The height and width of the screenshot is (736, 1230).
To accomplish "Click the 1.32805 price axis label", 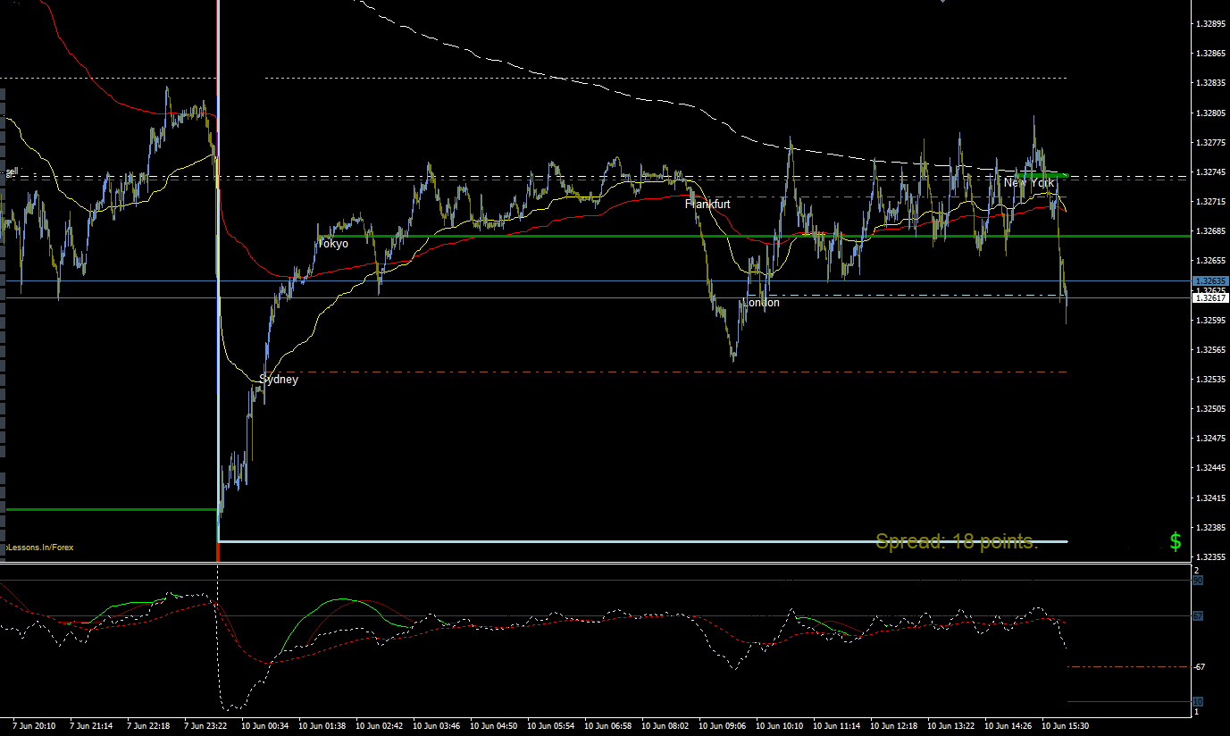I will [x=1211, y=113].
